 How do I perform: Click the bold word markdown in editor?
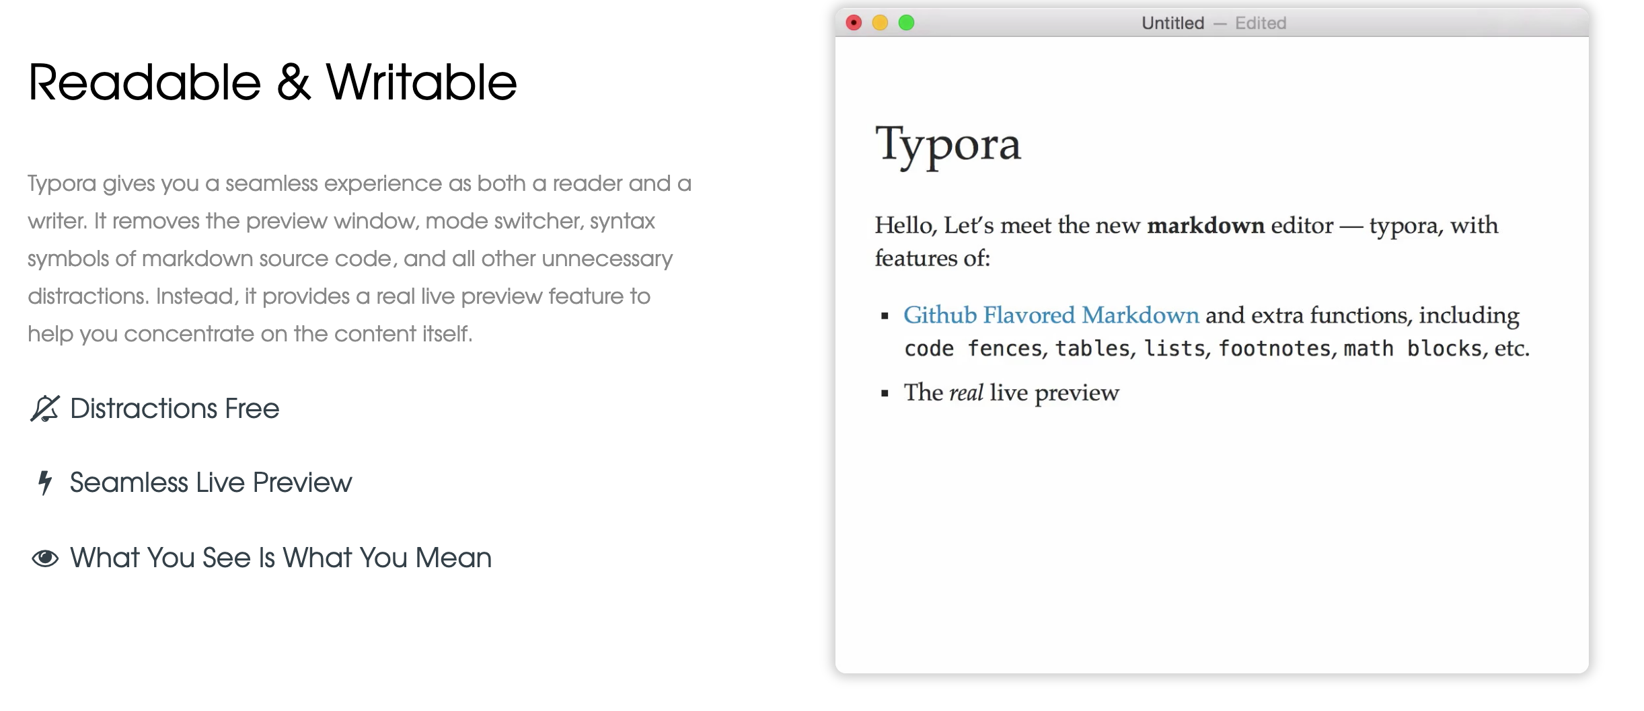coord(1205,225)
